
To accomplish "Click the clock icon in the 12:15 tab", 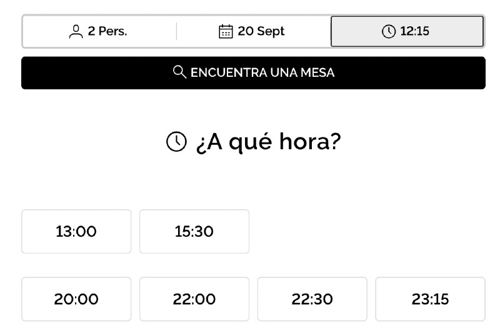I will coord(388,32).
